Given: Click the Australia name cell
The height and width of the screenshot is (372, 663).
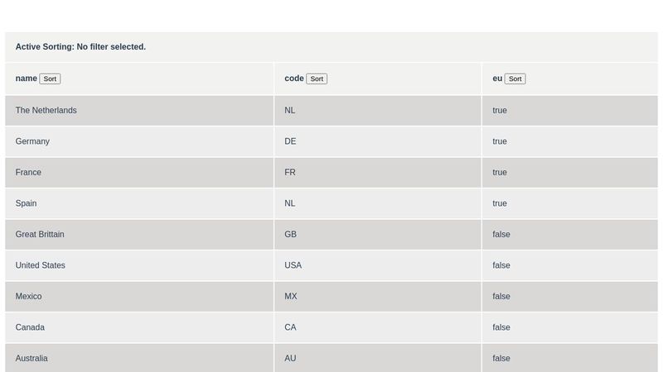Looking at the screenshot, I should 31,359.
